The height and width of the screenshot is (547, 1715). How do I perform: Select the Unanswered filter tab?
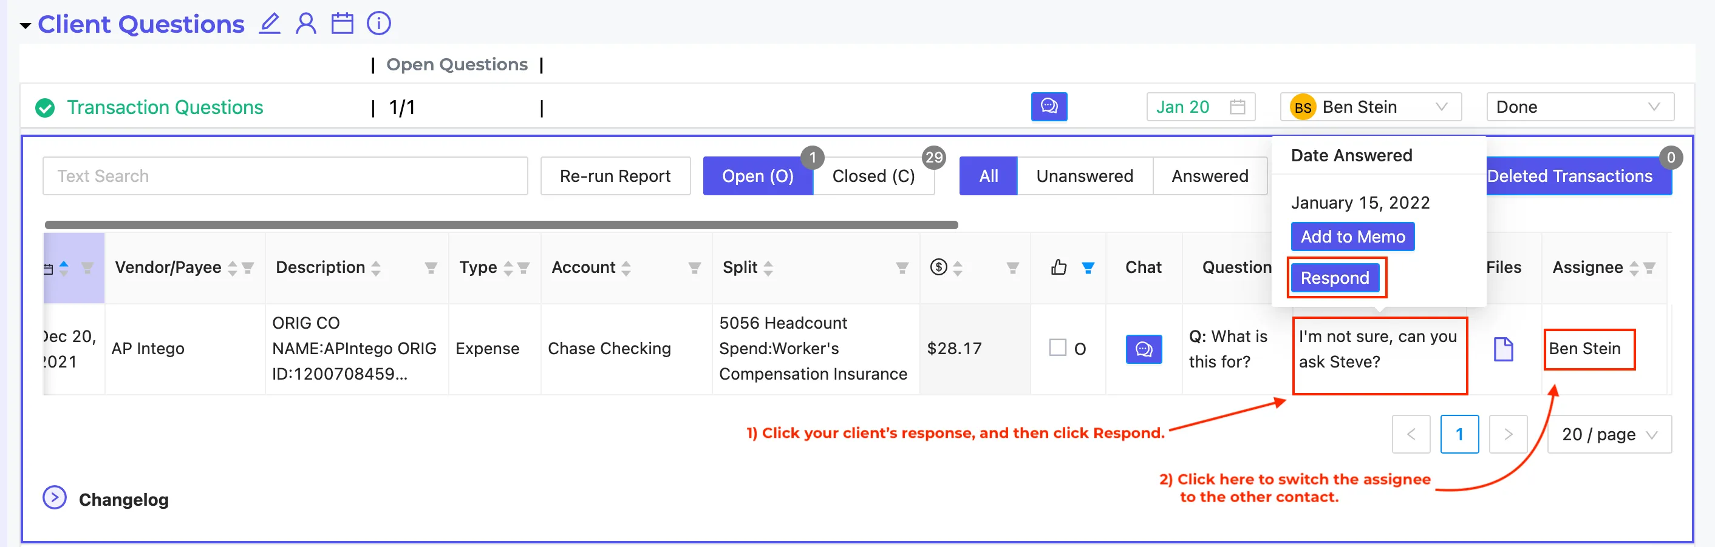[x=1085, y=176]
